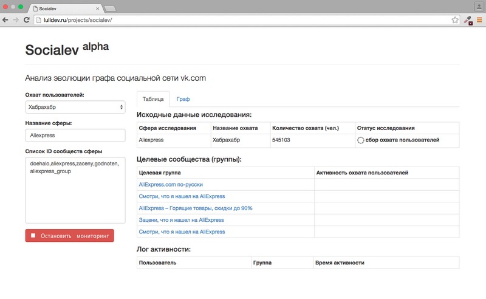The height and width of the screenshot is (299, 486).
Task: Open the Охват пользователей dropdown
Action: [75, 107]
